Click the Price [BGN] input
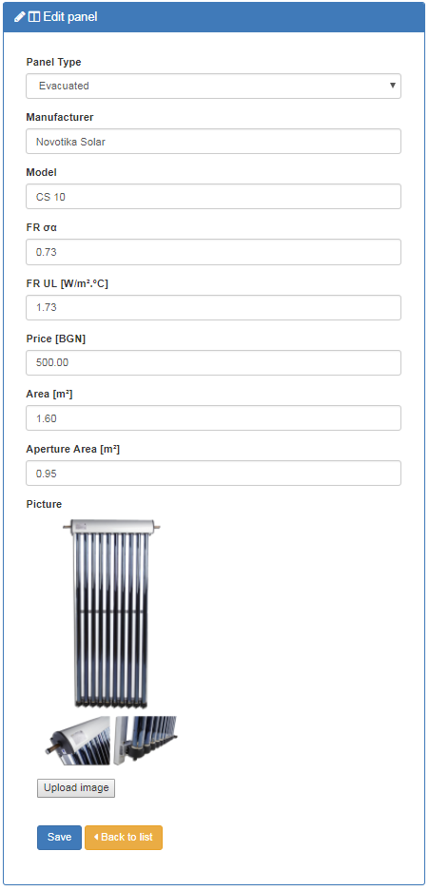 [213, 362]
